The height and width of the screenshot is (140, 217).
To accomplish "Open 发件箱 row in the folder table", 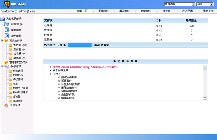I will 125,30.
